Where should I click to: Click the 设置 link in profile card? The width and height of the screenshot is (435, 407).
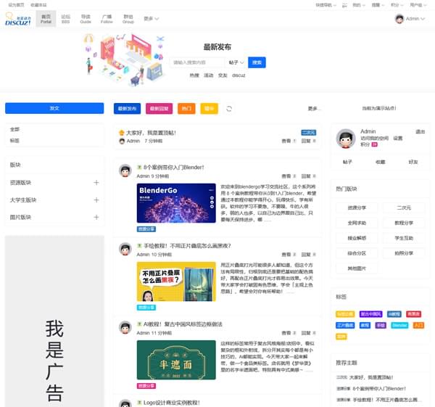pos(397,139)
